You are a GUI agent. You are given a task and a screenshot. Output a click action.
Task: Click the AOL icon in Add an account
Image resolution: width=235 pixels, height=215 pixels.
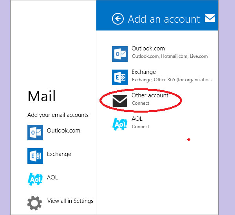pos(120,124)
